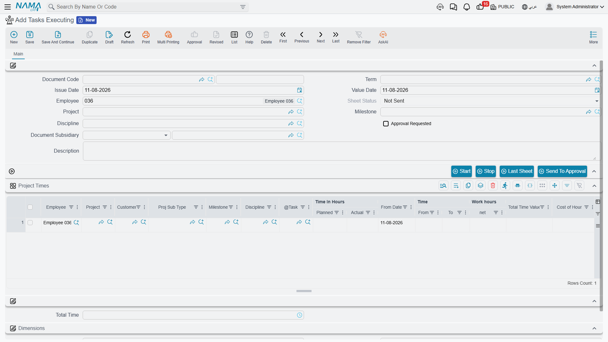Switch language to Arabic
The height and width of the screenshot is (342, 608).
[x=529, y=7]
